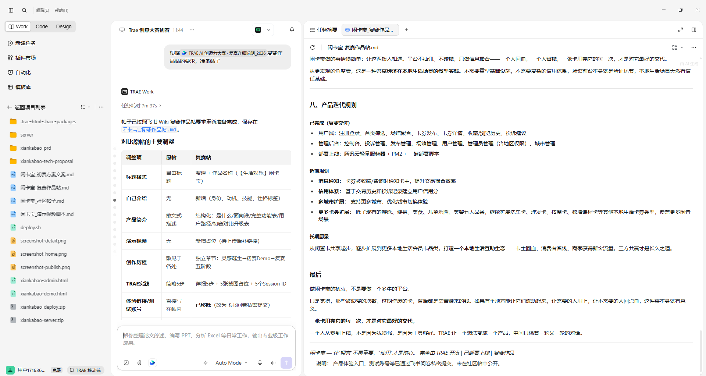Switch to Code mode tab

click(42, 26)
